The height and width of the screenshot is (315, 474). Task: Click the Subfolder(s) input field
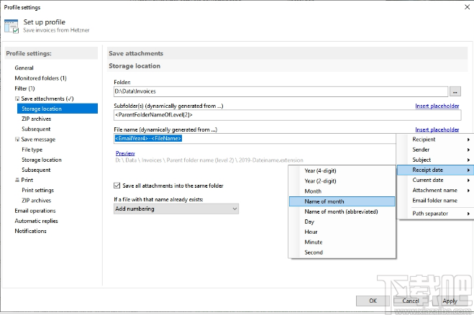point(286,114)
